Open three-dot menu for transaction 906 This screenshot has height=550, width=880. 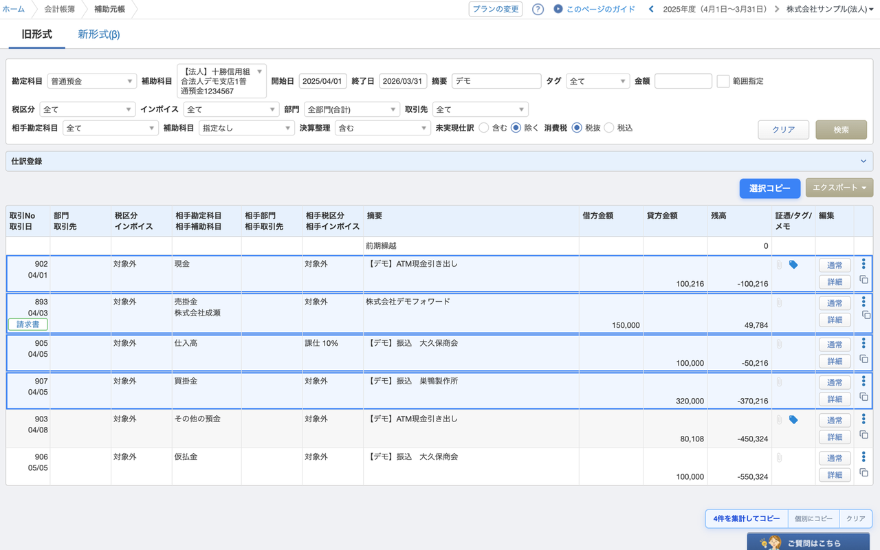[x=863, y=456]
